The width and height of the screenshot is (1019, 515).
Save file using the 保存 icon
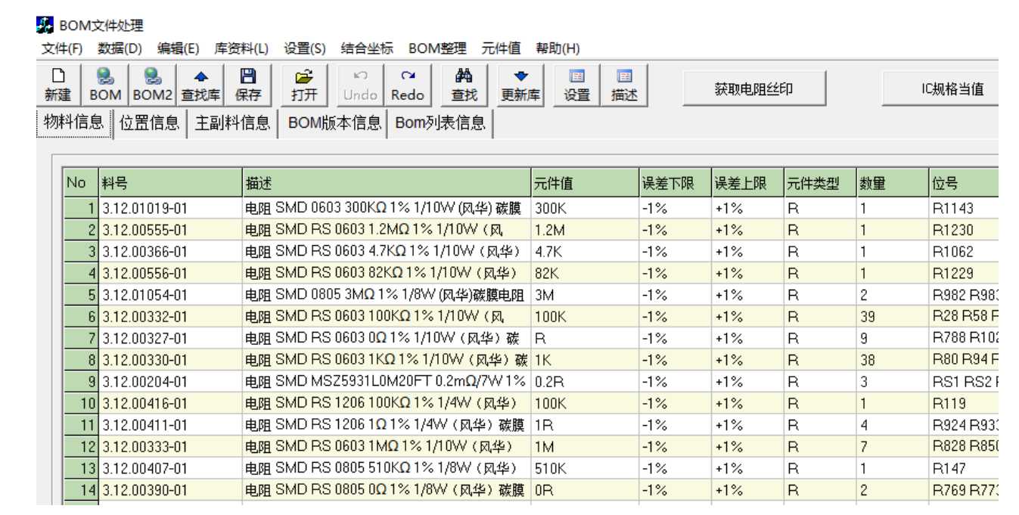[248, 85]
